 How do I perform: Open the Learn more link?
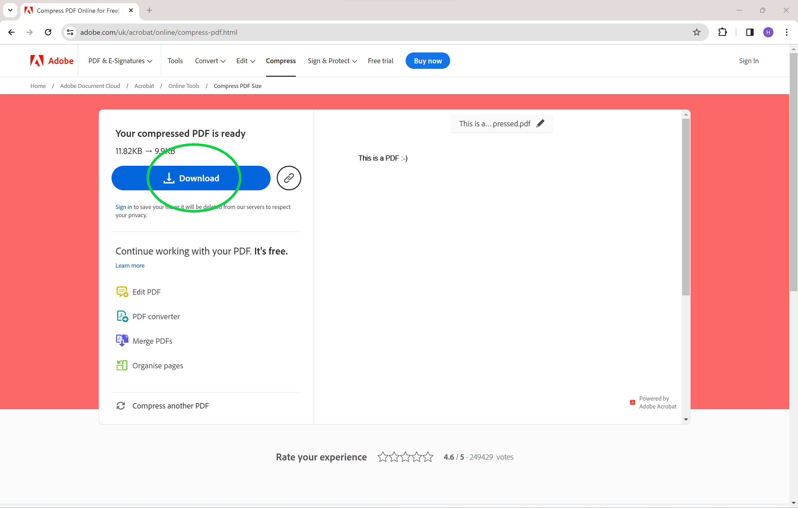click(x=130, y=266)
